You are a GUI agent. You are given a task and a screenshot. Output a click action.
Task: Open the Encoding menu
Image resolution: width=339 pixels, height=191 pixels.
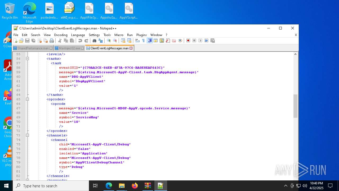[61, 35]
